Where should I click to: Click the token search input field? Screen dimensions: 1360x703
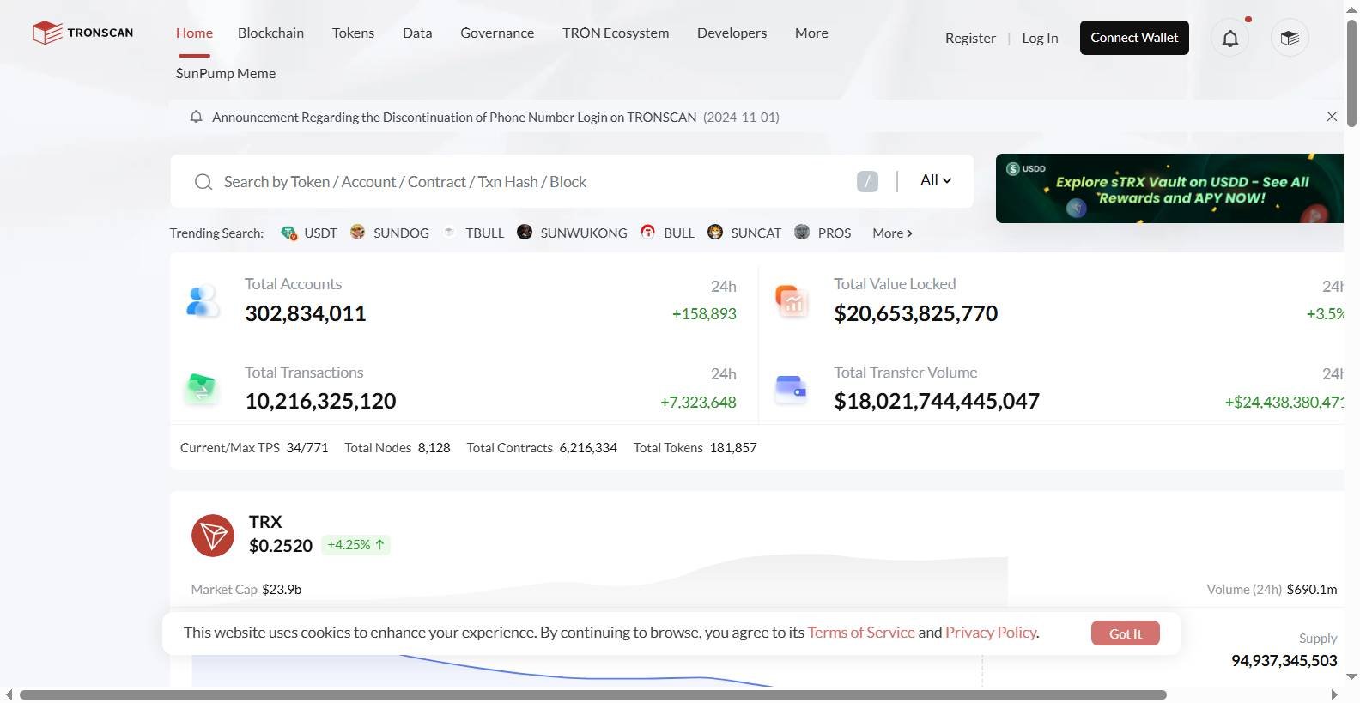point(532,182)
